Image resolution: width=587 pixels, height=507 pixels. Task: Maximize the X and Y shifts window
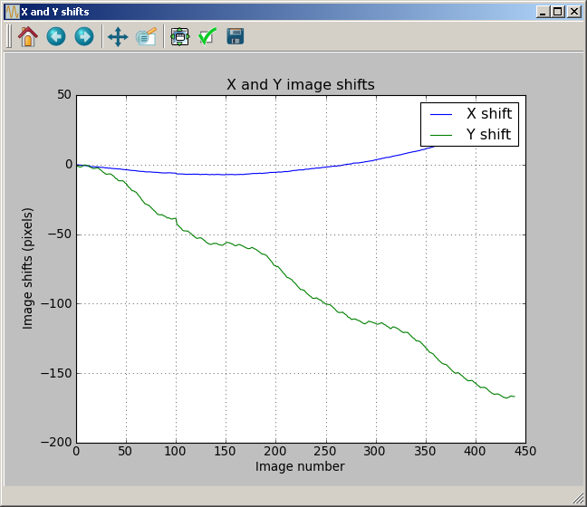pos(558,12)
